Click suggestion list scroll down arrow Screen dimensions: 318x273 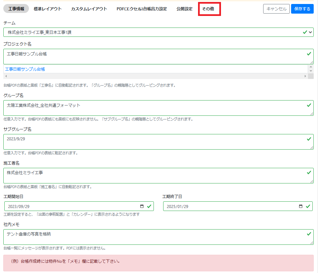pyautogui.click(x=311, y=71)
